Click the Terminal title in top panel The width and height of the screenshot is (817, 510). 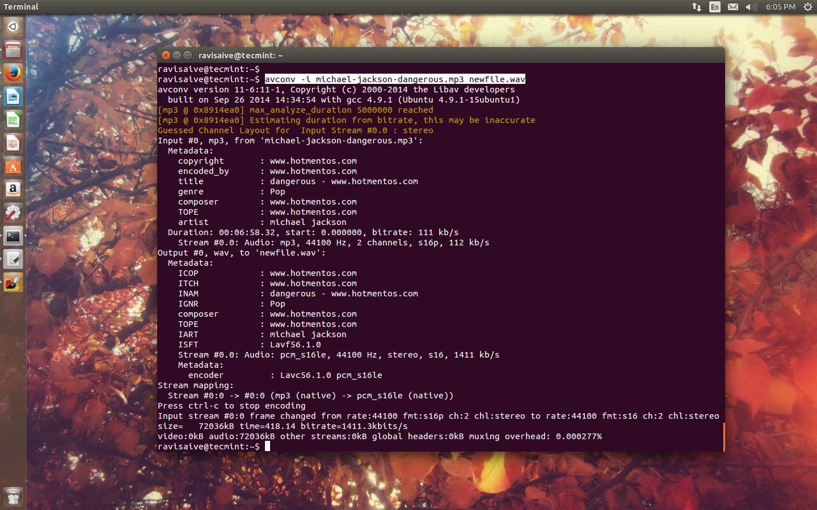(21, 7)
